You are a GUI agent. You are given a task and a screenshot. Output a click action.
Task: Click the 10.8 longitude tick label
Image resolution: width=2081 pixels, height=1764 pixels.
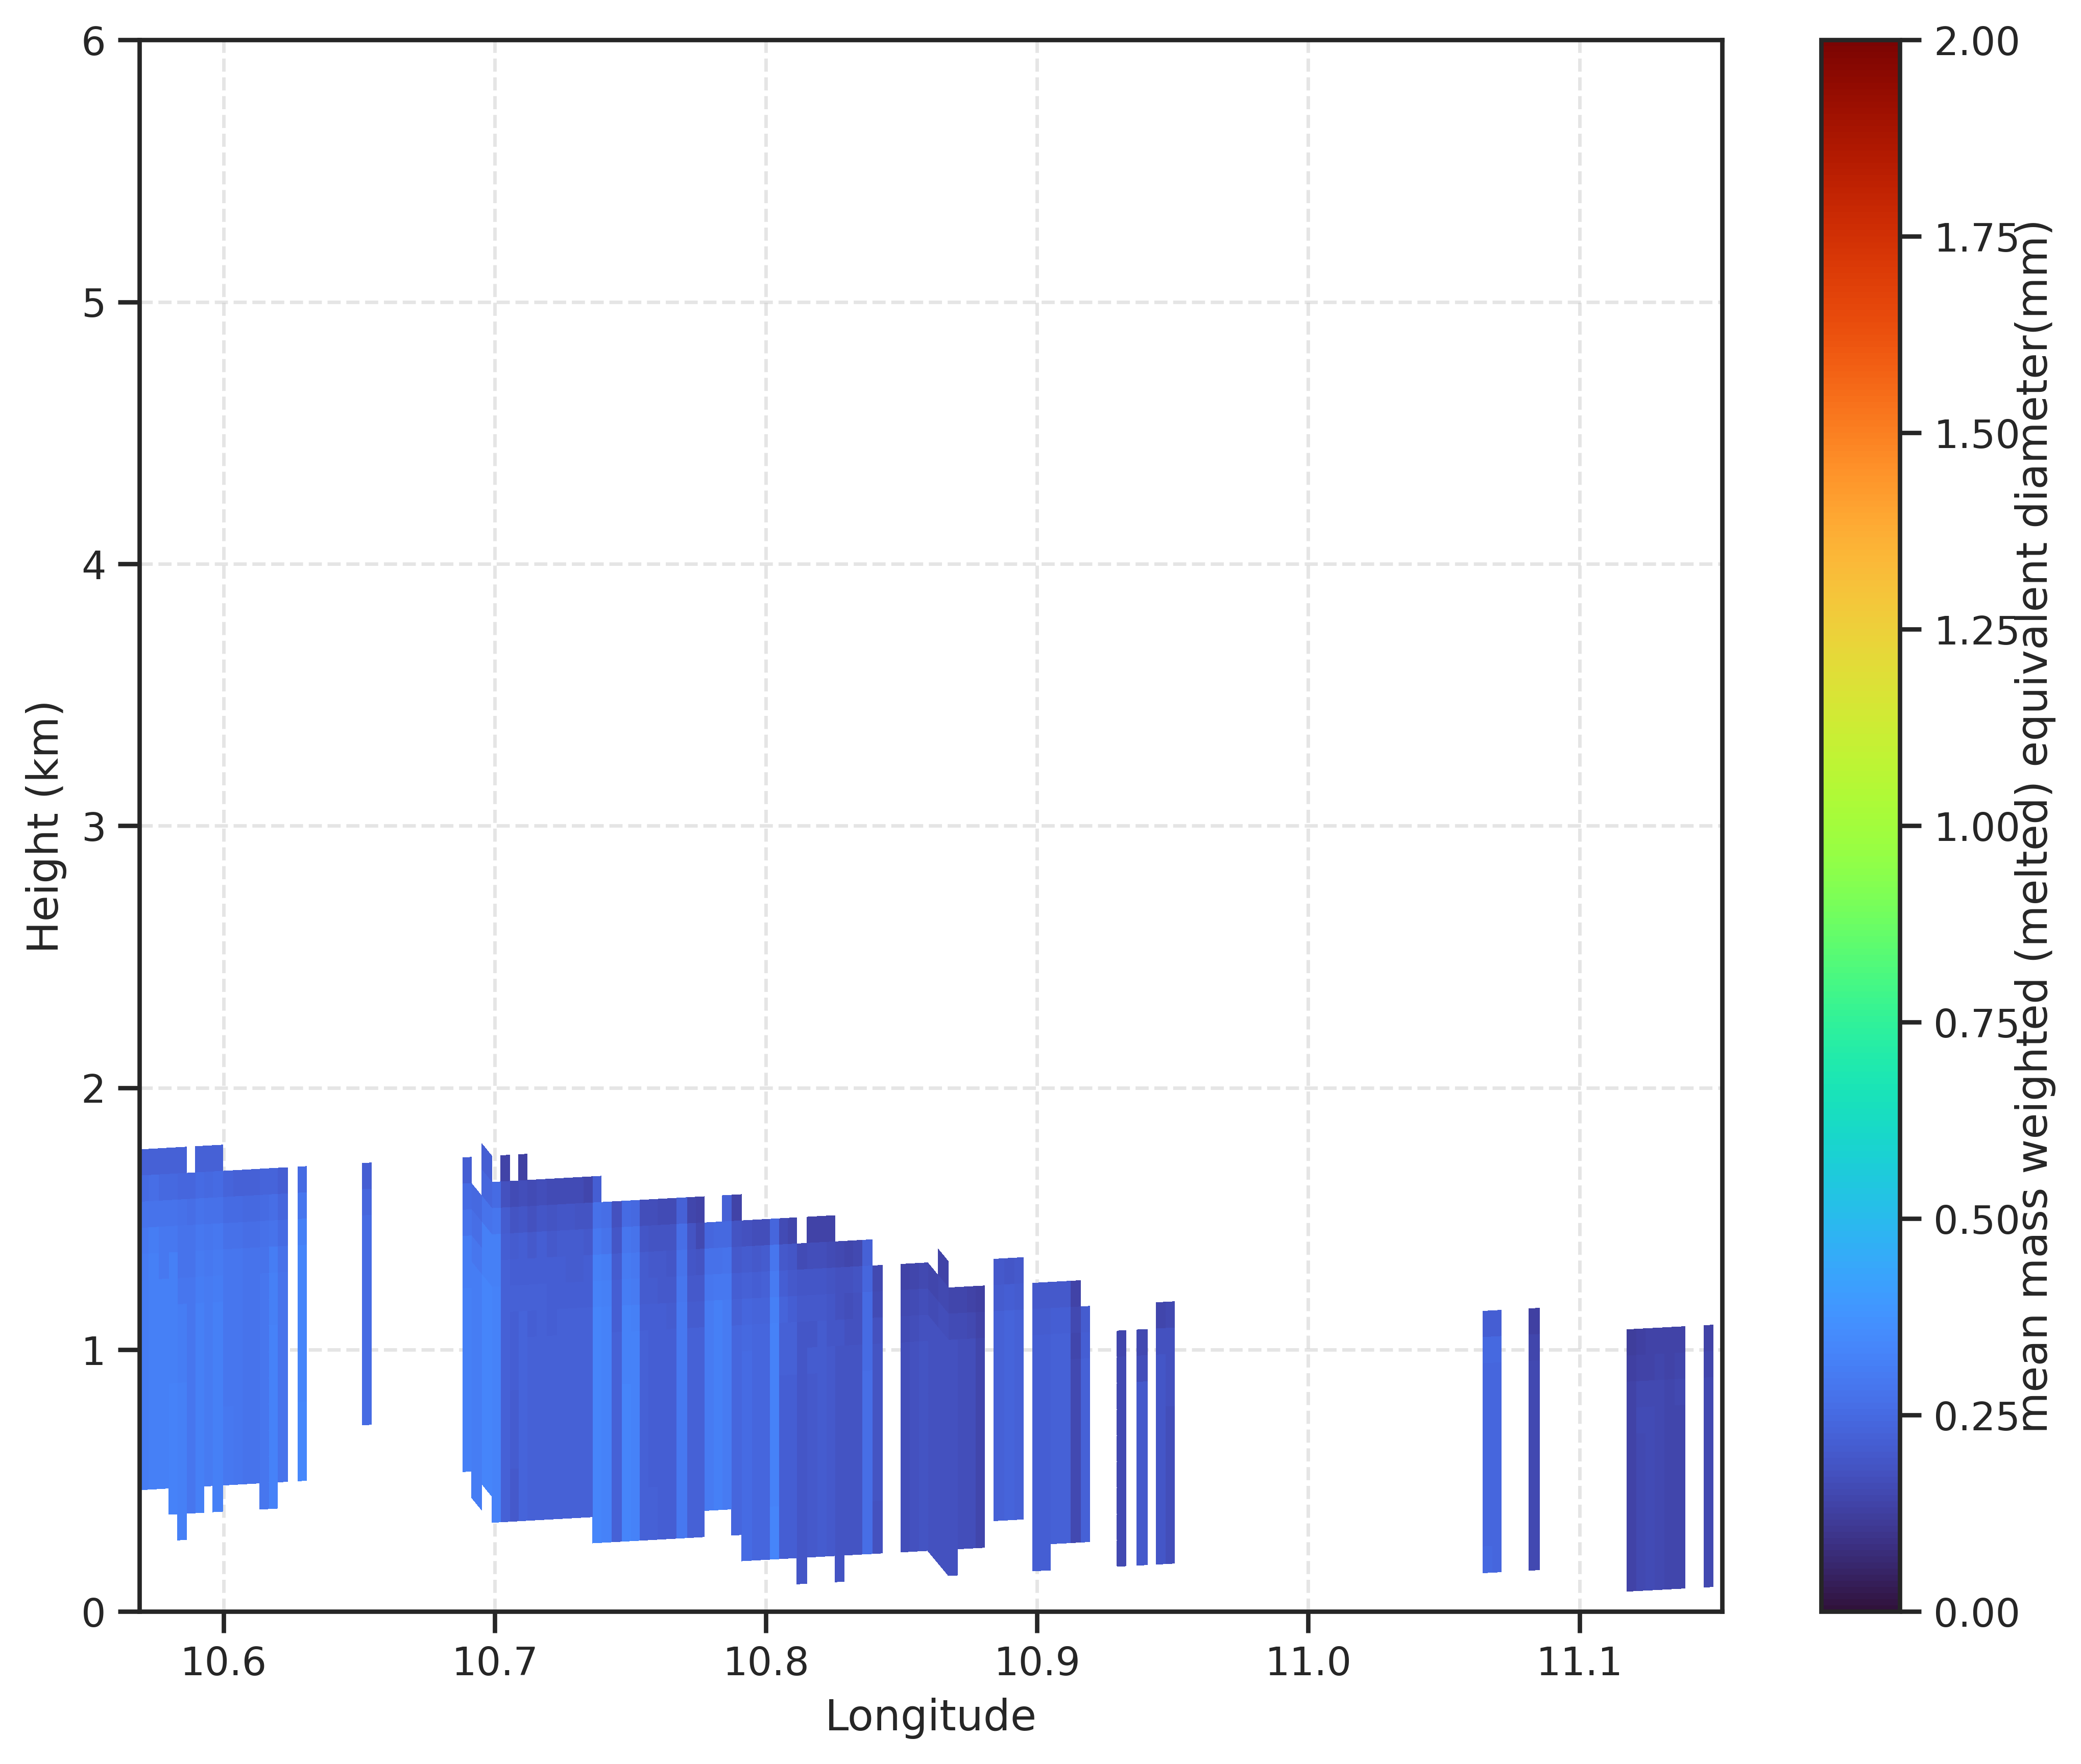(765, 1662)
